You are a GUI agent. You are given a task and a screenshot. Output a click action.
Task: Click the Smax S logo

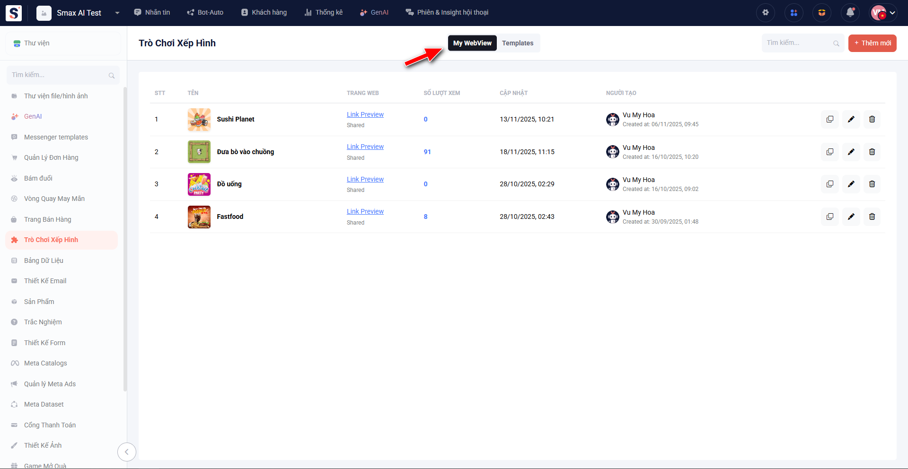tap(14, 13)
